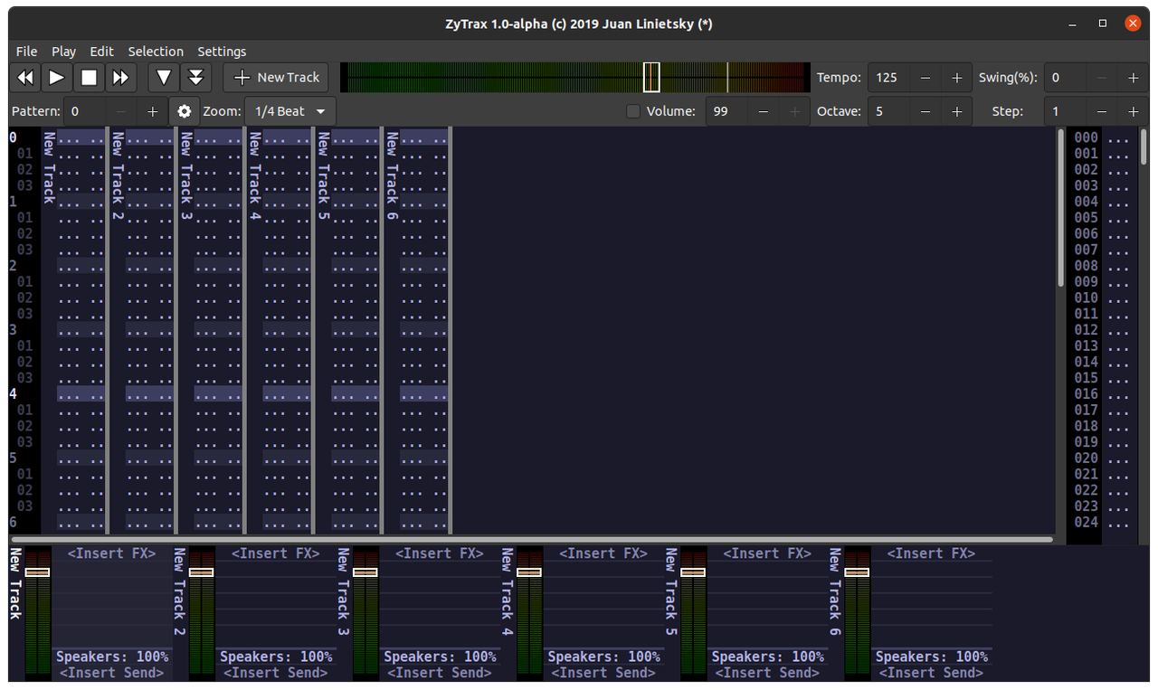1158x690 pixels.
Task: Open the Selection menu
Action: [156, 52]
